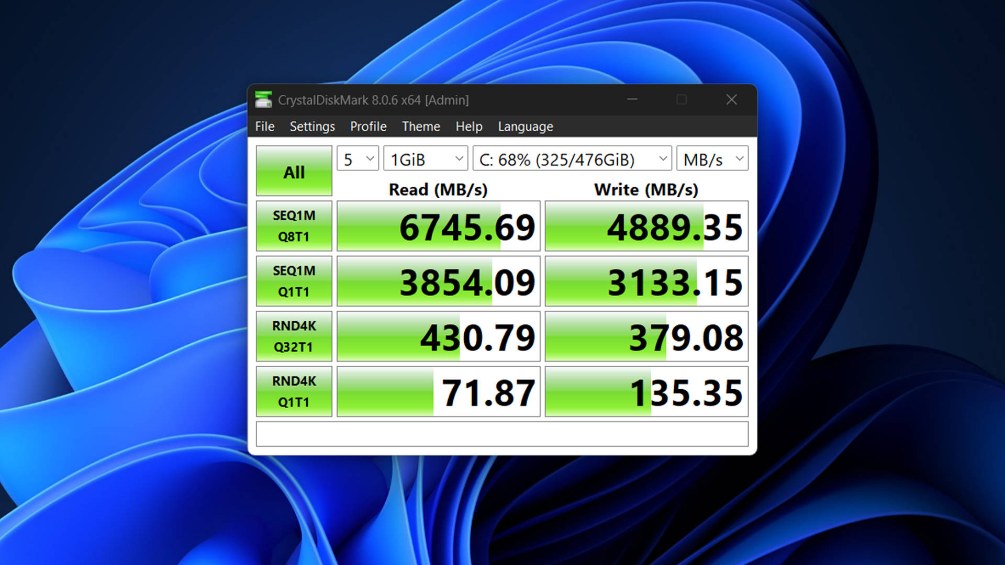Open the MB/s unit dropdown

712,159
